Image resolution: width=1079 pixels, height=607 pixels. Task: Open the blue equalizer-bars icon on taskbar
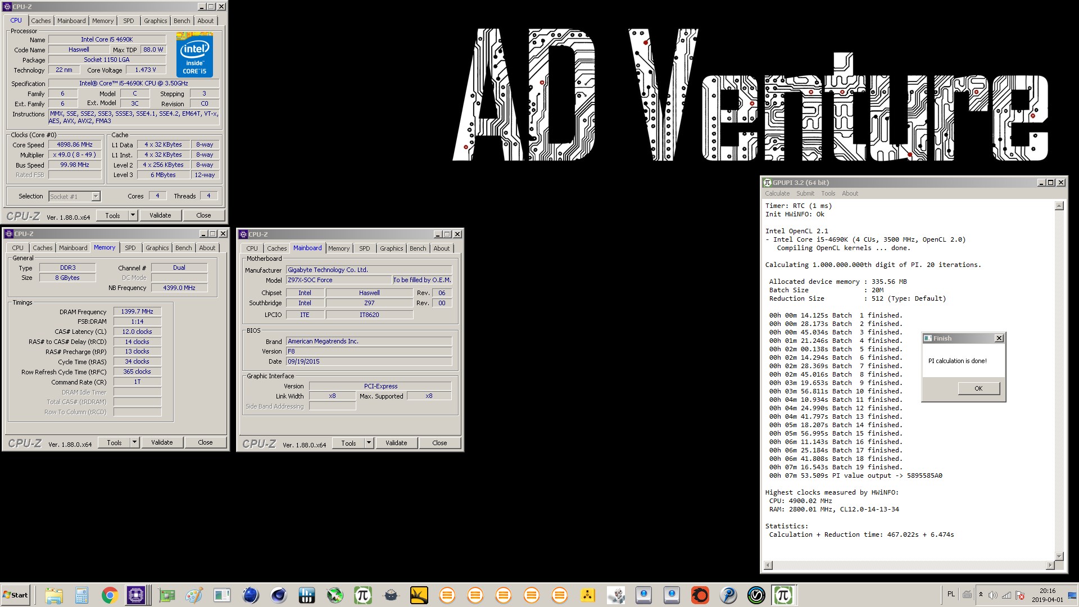point(307,595)
